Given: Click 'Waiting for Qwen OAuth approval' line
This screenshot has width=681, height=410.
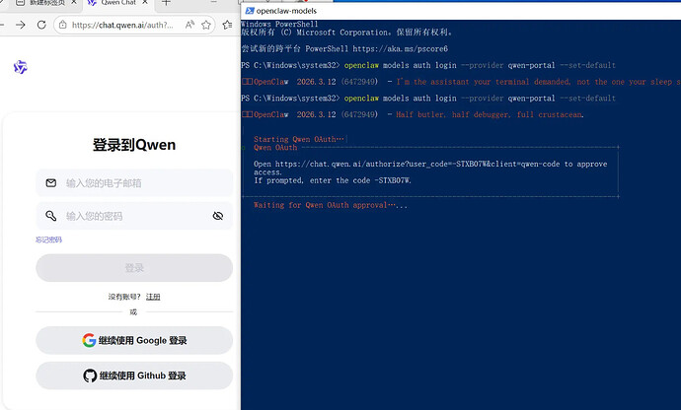Looking at the screenshot, I should [331, 205].
